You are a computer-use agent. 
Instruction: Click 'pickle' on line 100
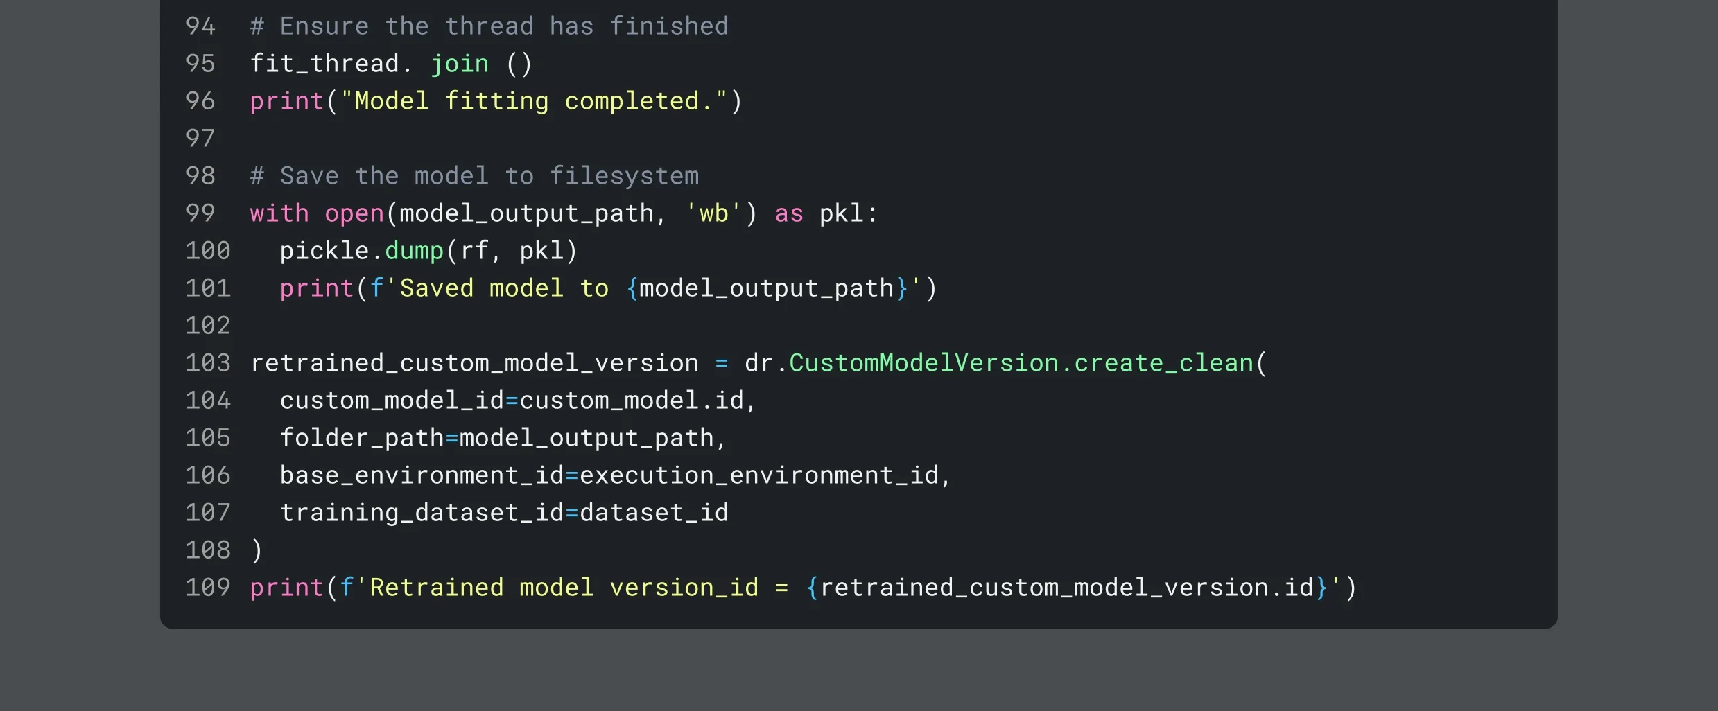click(x=324, y=251)
